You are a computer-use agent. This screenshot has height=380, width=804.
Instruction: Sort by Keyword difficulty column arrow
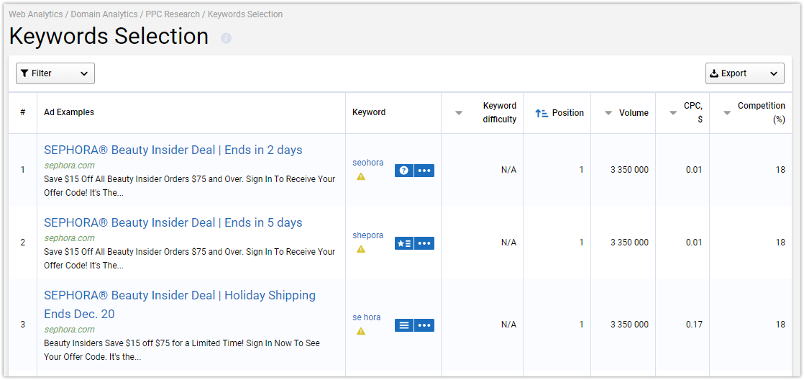pyautogui.click(x=459, y=113)
